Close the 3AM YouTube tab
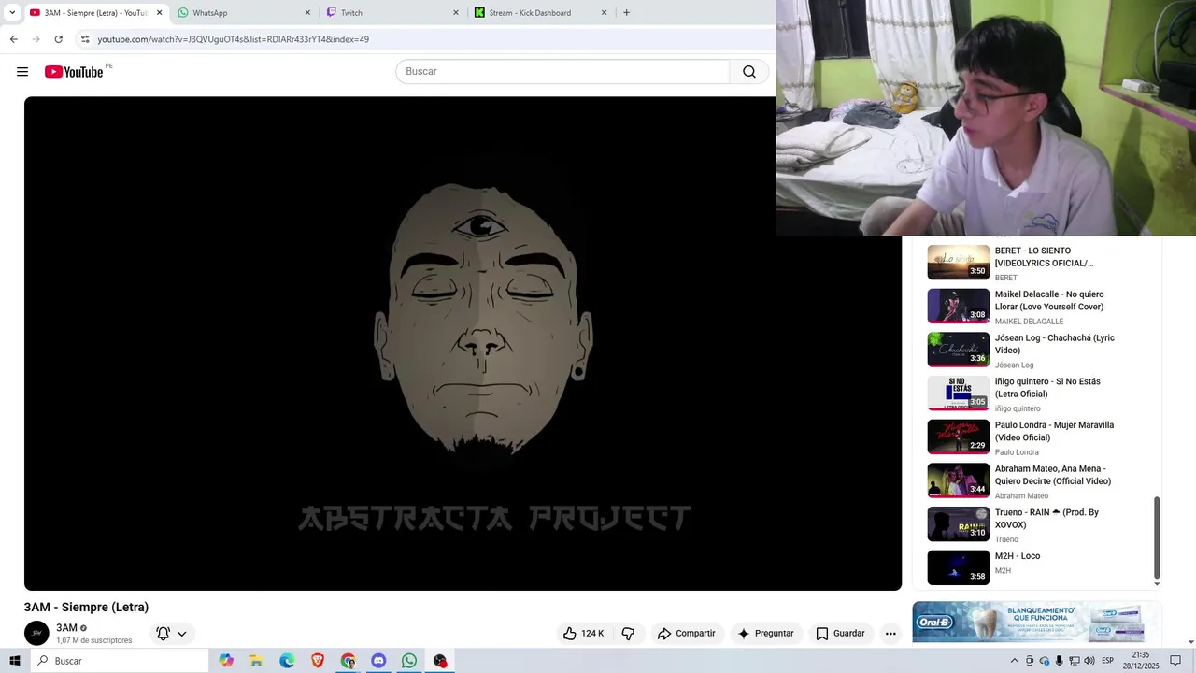Image resolution: width=1196 pixels, height=673 pixels. [159, 12]
